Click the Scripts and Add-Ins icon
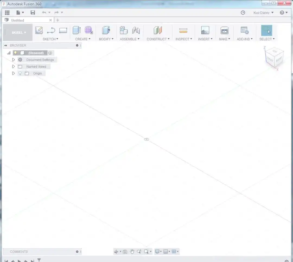This screenshot has height=262, width=293. tap(245, 30)
